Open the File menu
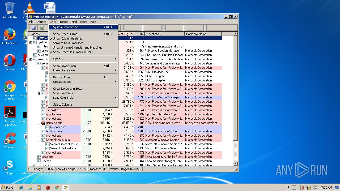 pyautogui.click(x=31, y=22)
